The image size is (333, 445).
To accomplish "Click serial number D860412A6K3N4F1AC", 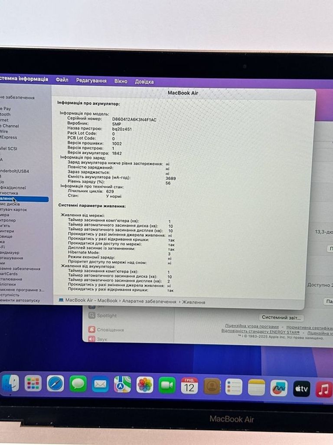I will tap(134, 120).
